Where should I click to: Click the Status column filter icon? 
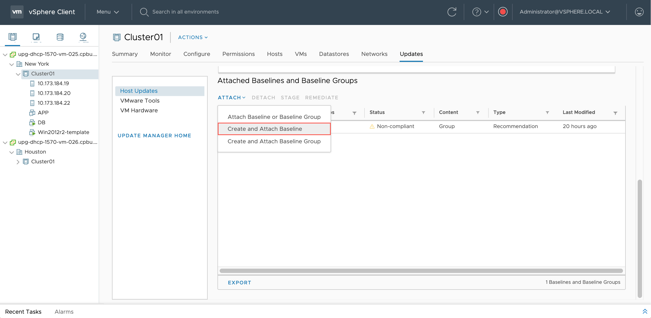point(423,113)
